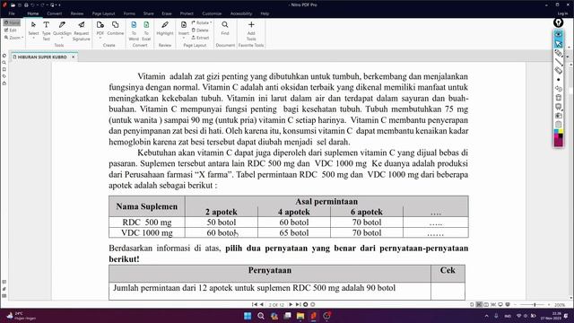Go to the last page button
The width and height of the screenshot is (574, 323).
point(299,304)
